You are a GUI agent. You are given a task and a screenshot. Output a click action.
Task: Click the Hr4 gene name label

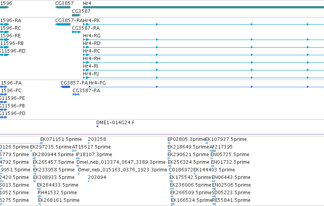[87, 3]
